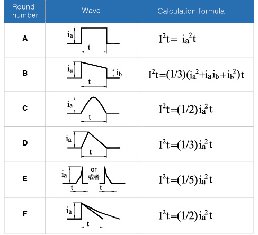Select the sloped-top trapezoid waveform in row B
Image resolution: width=258 pixels, height=235 pixels.
click(94, 74)
